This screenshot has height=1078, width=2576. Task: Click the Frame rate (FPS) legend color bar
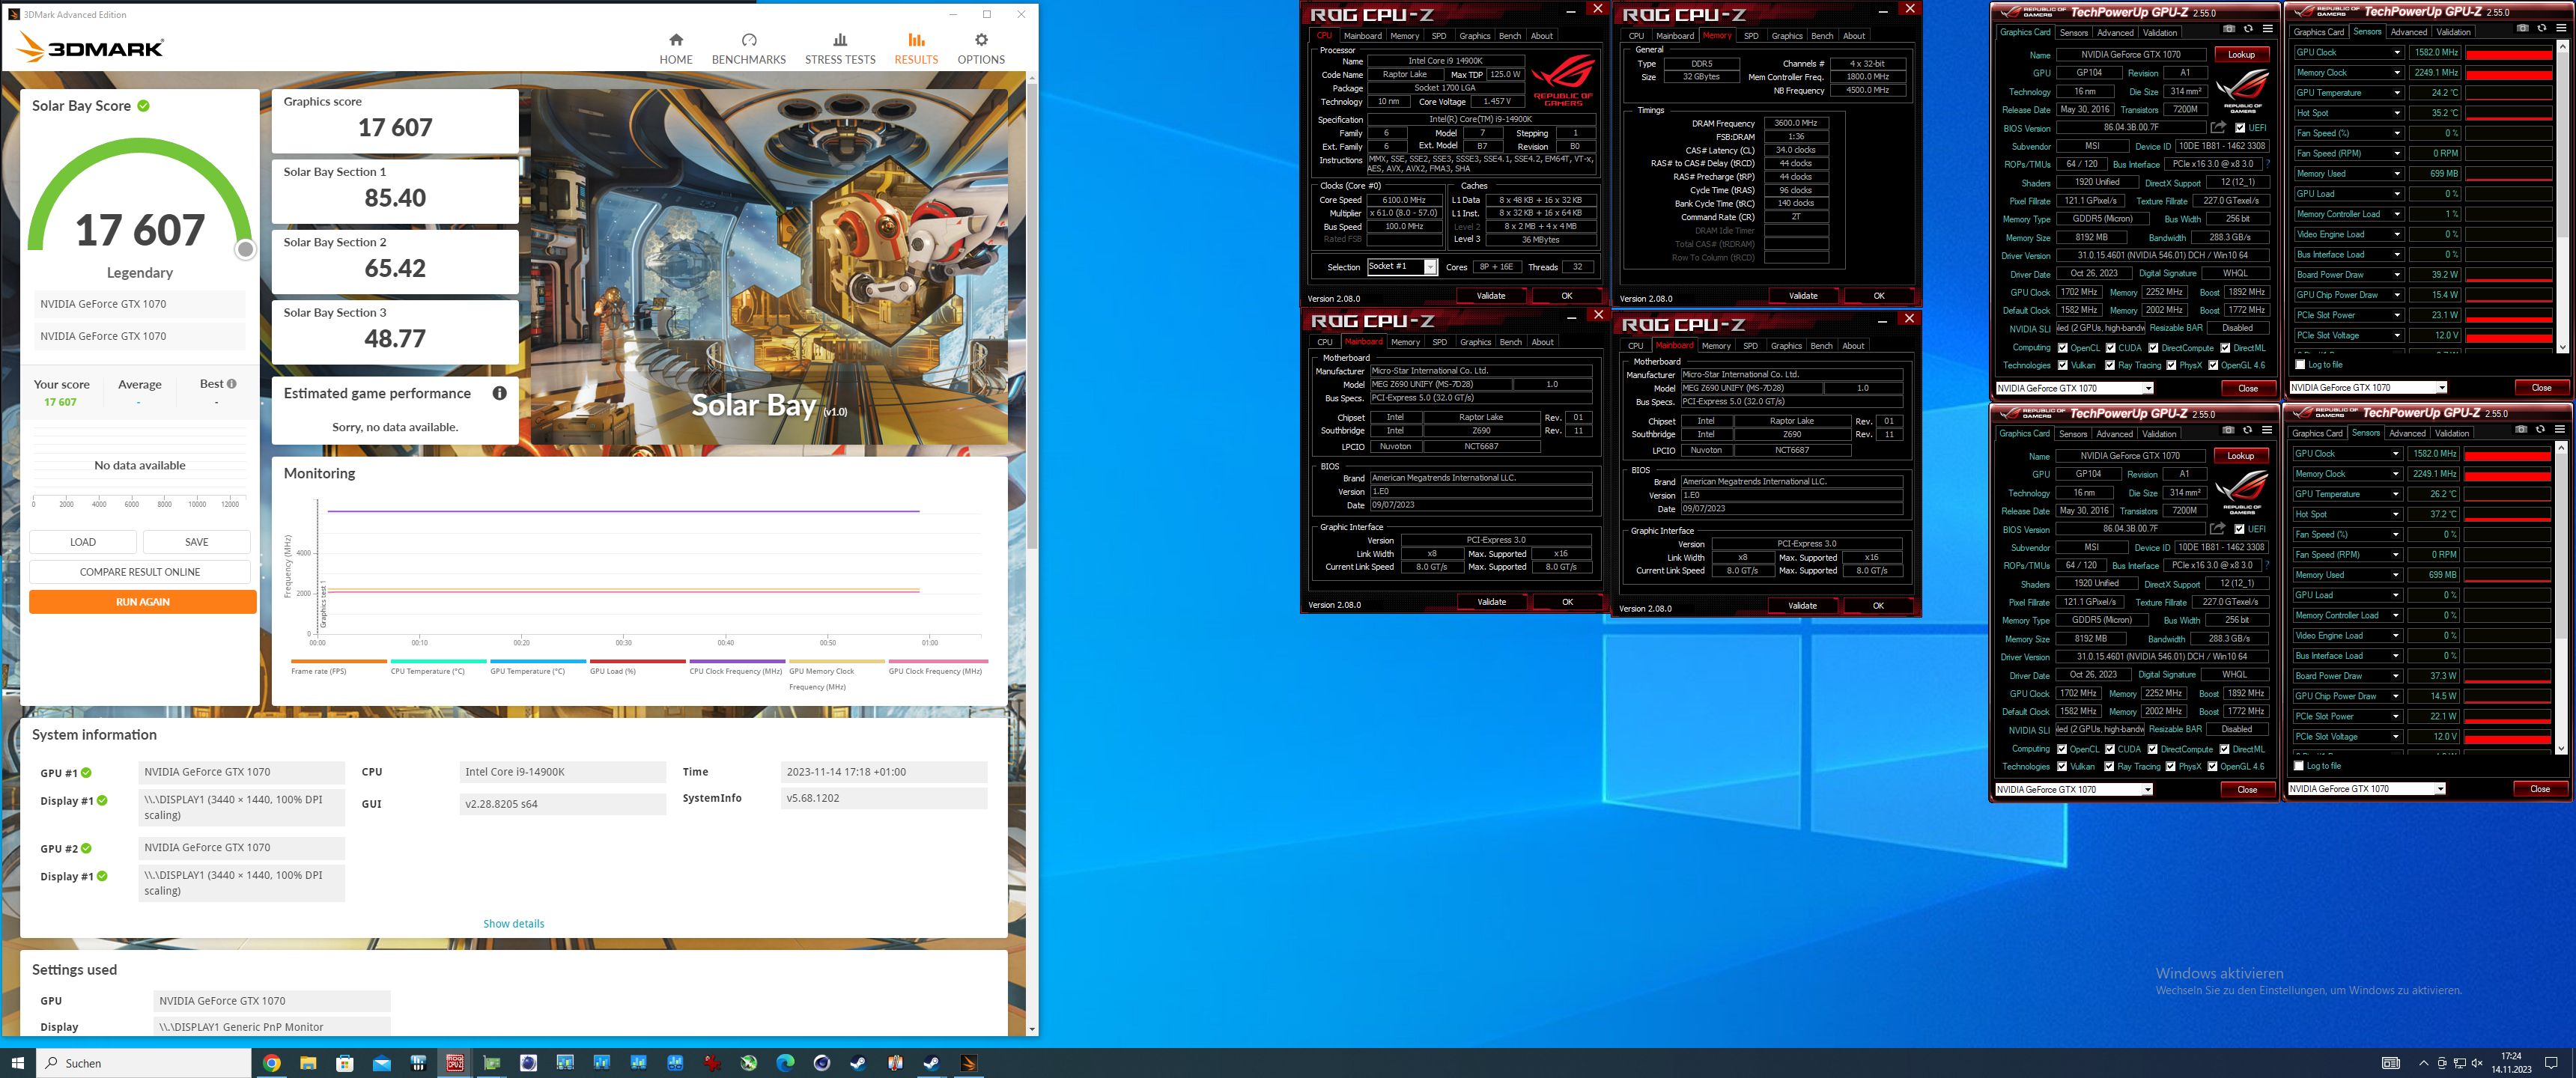click(x=338, y=661)
